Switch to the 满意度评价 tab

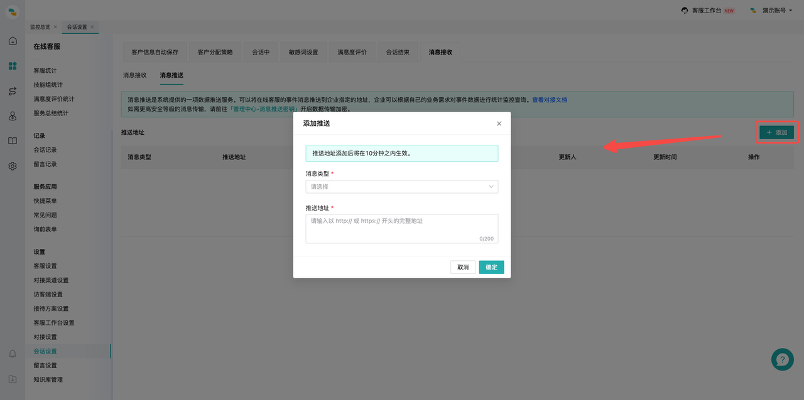point(352,52)
